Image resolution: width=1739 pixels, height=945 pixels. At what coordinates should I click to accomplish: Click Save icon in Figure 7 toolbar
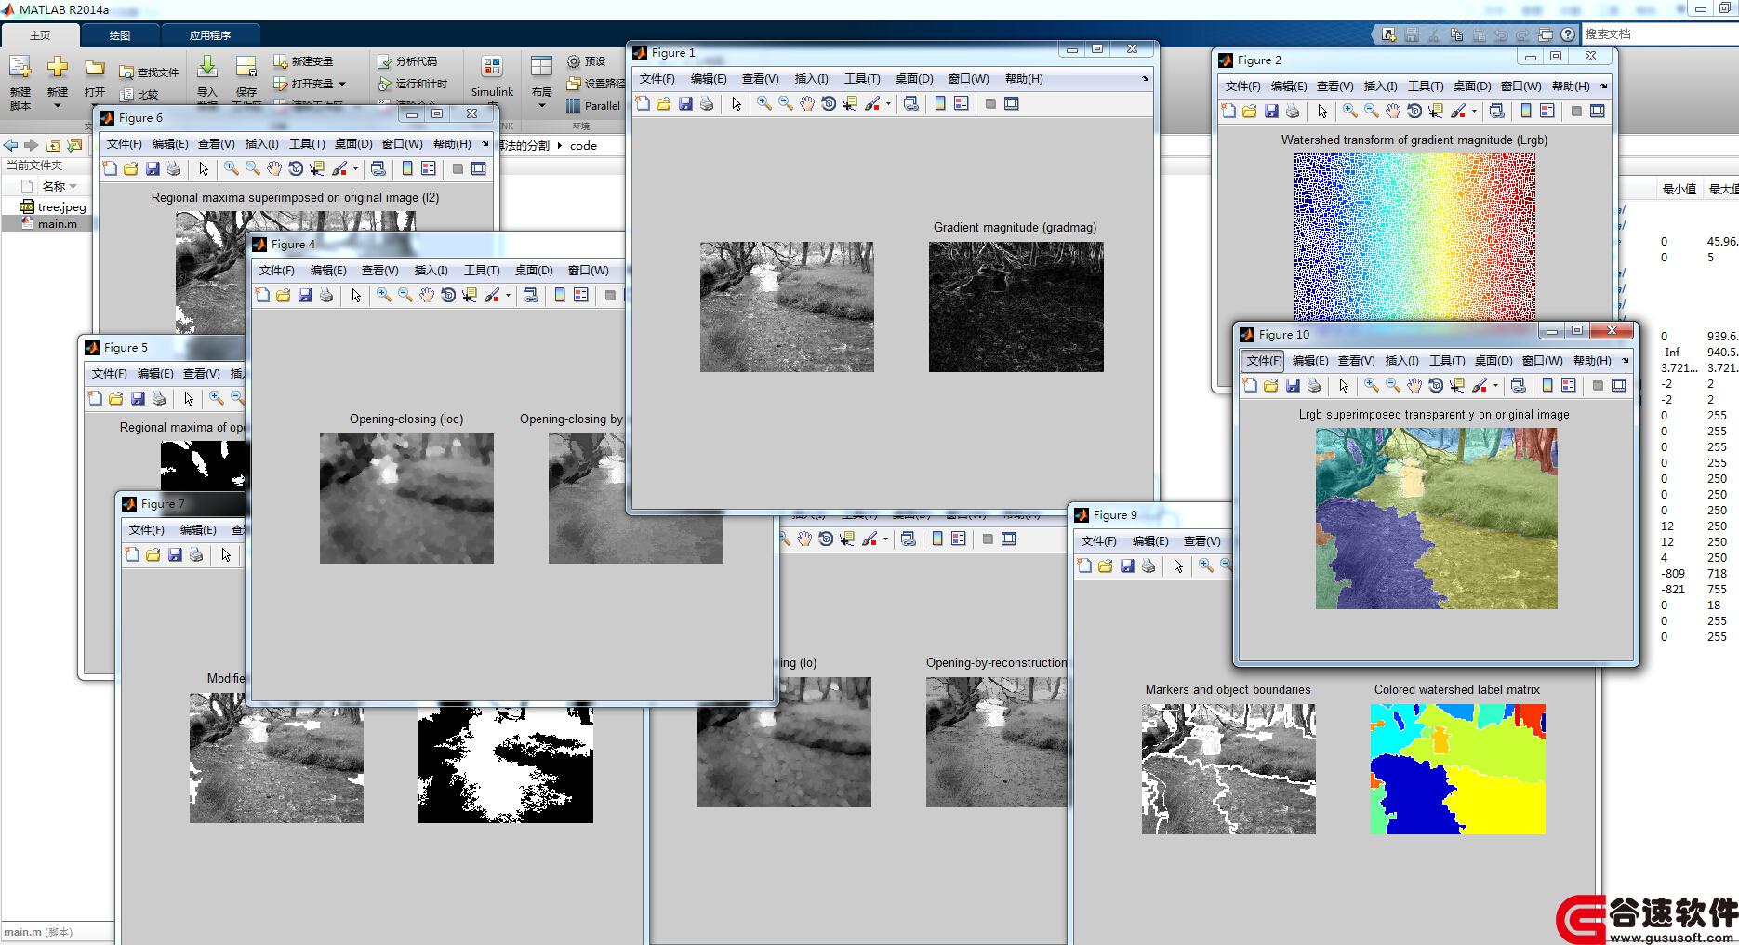coord(175,554)
